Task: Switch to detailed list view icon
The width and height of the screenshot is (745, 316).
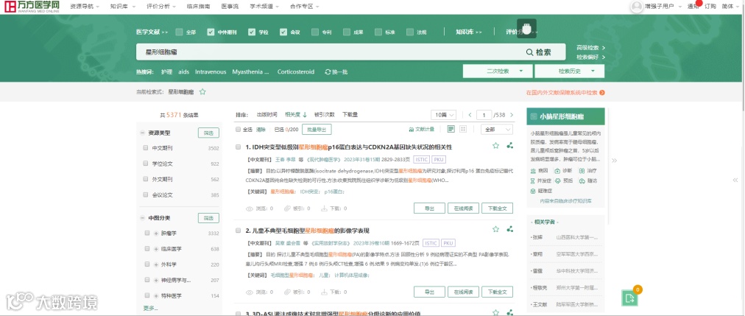Action: (451, 129)
